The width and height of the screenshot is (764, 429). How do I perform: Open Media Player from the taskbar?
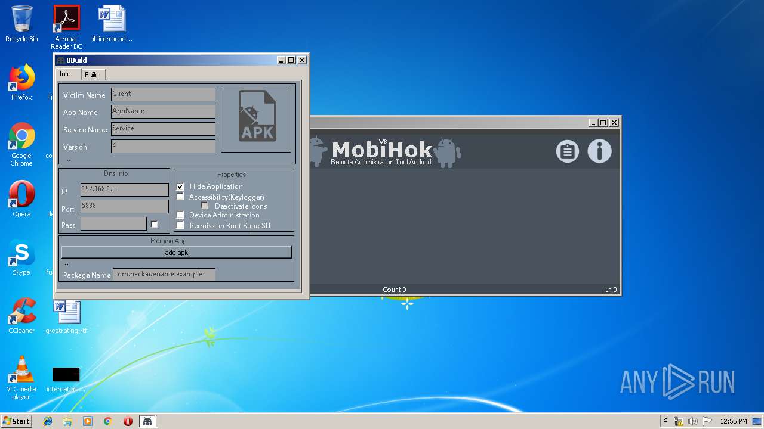tap(88, 421)
